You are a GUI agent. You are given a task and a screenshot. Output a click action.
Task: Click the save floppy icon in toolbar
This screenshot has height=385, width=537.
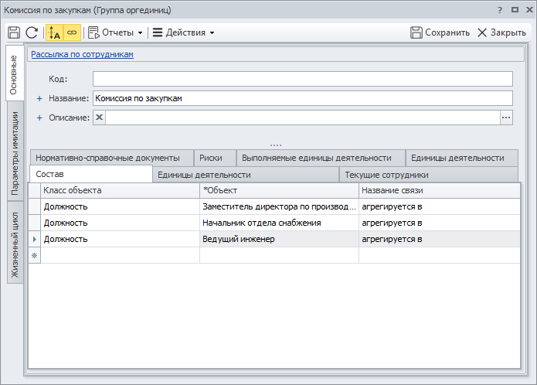tap(14, 32)
